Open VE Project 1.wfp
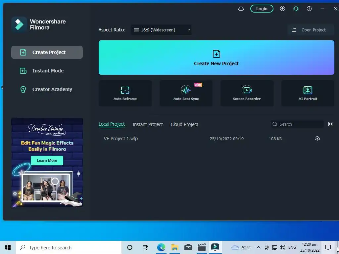The width and height of the screenshot is (339, 254). tap(121, 139)
